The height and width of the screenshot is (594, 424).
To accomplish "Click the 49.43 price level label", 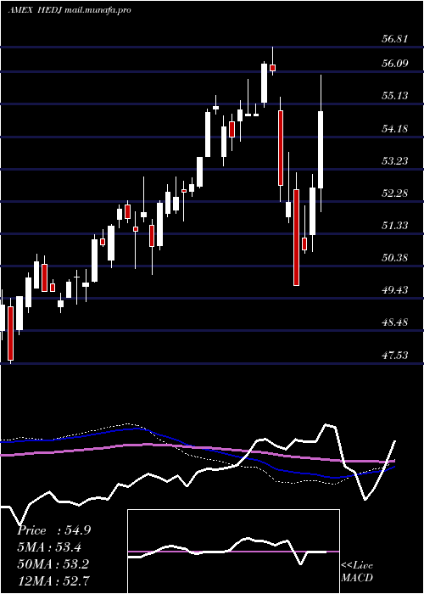I will 394,290.
